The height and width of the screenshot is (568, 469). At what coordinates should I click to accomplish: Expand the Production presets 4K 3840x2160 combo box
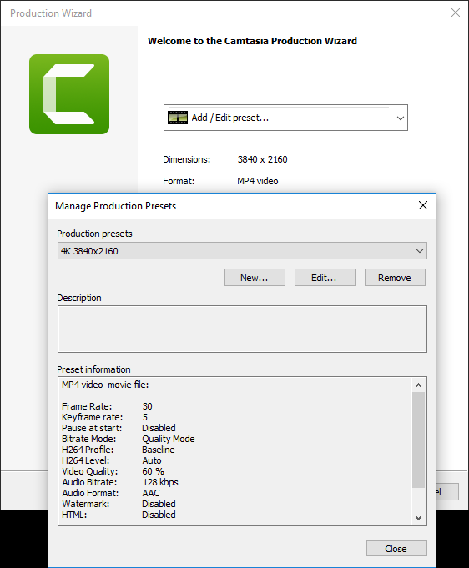[x=242, y=251]
